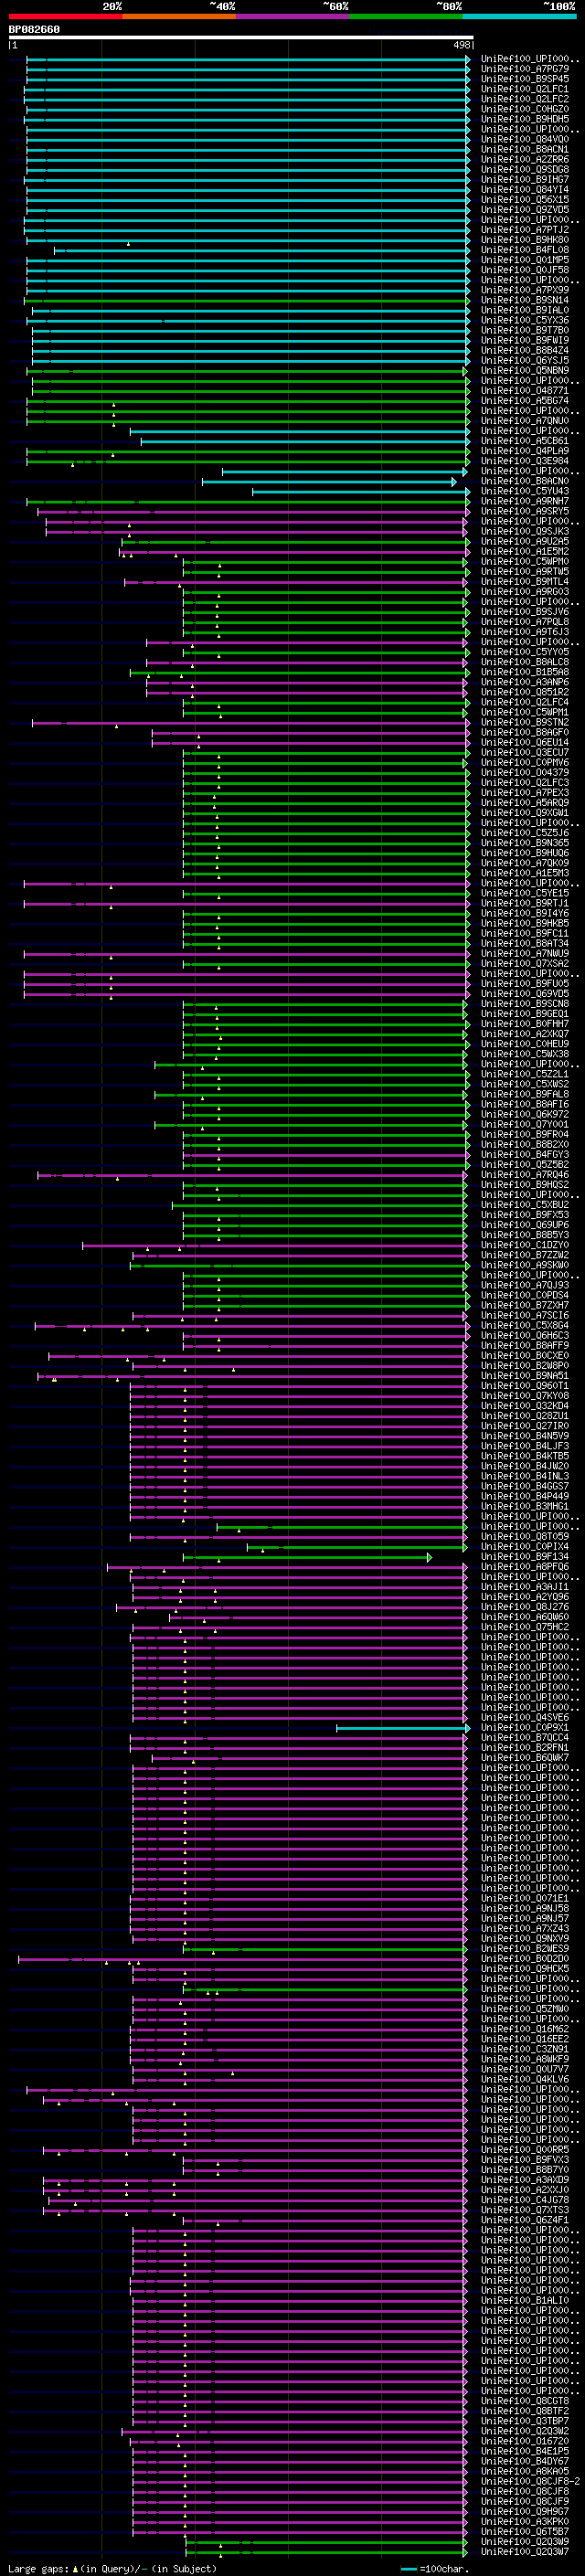The width and height of the screenshot is (585, 2576).
Task: Click label UniRef100_B9SN14
Action: coord(525,300)
